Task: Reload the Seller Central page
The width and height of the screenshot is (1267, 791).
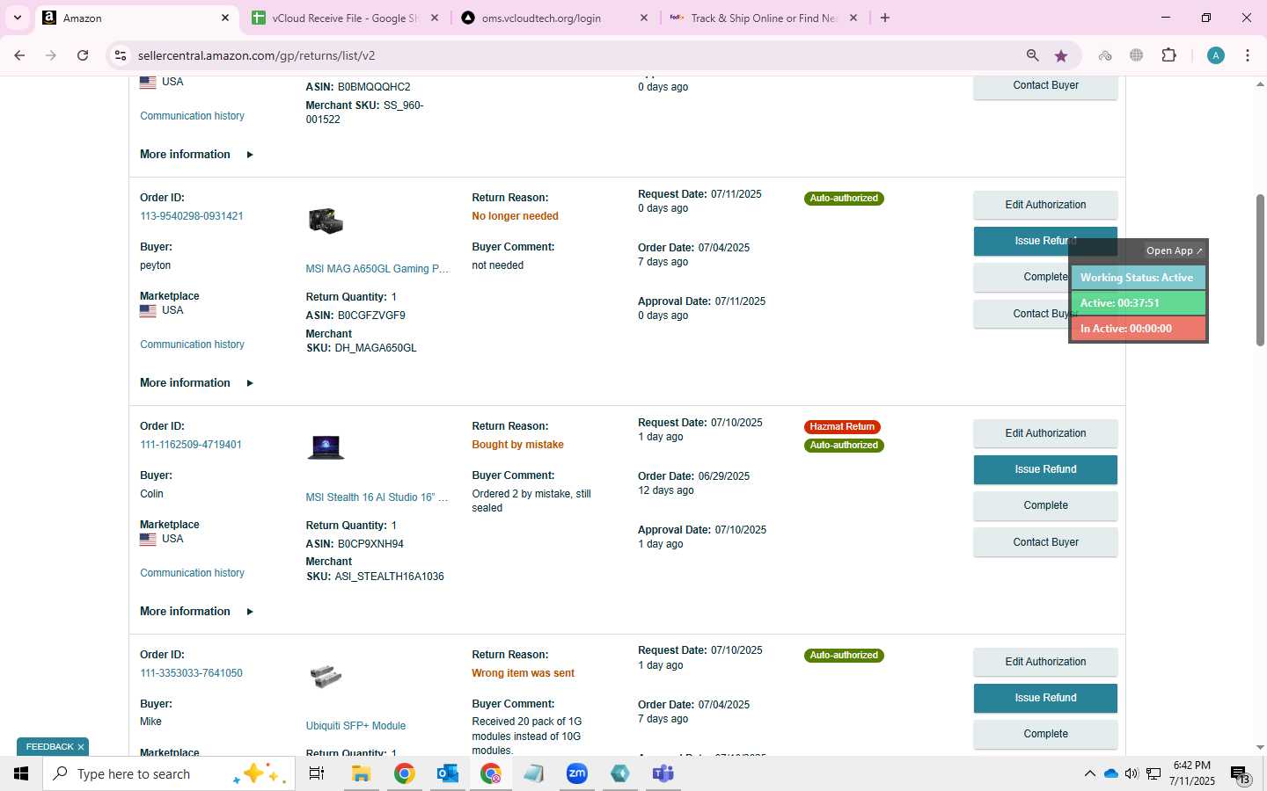Action: pos(83,55)
